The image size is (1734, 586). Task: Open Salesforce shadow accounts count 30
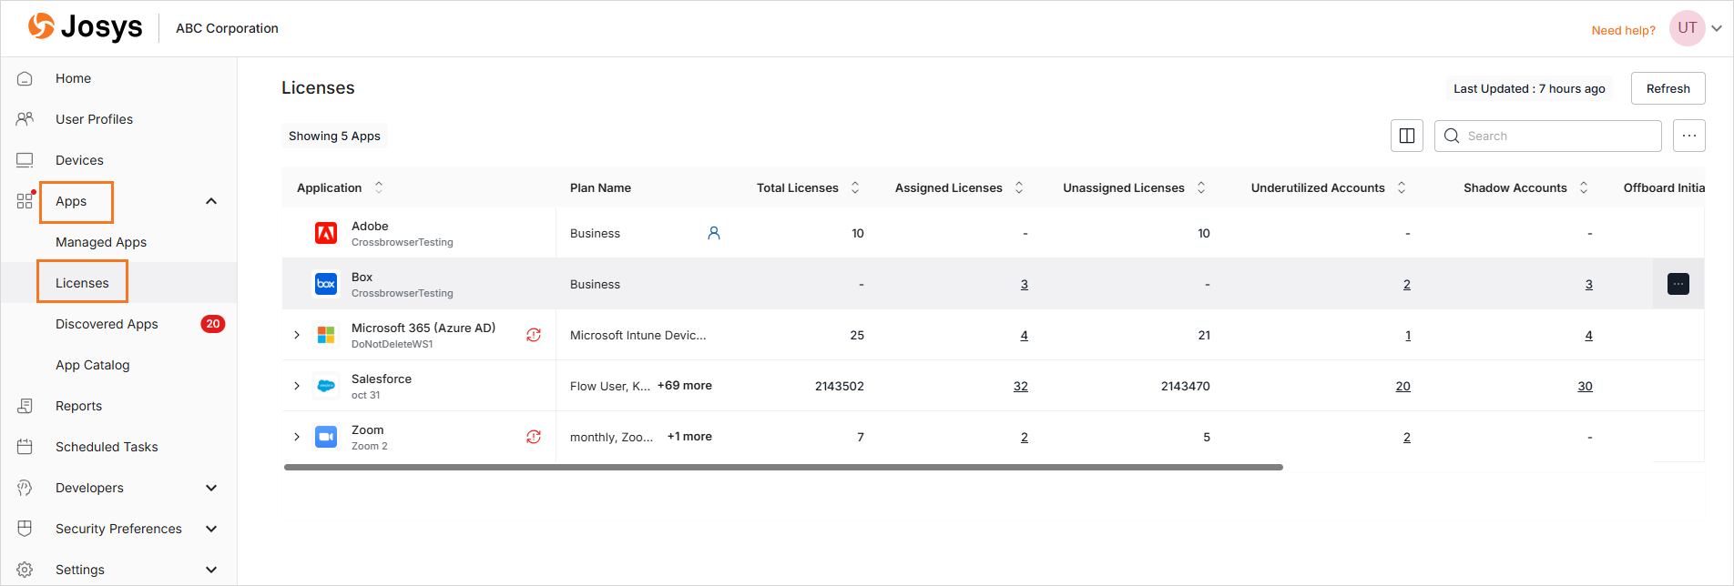coord(1586,386)
